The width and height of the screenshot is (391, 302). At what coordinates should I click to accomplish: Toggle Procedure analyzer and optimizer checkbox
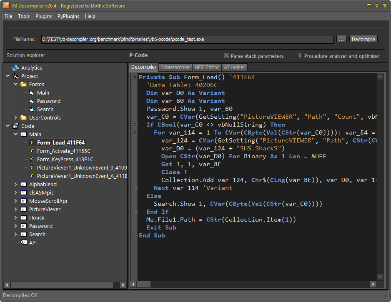tap(300, 56)
